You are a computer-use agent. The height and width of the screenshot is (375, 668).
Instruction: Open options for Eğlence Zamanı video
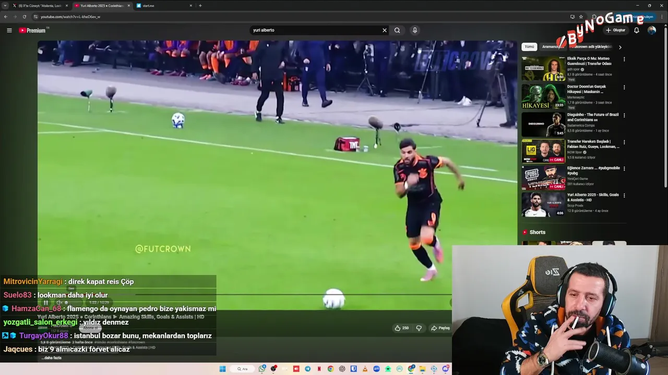[624, 169]
